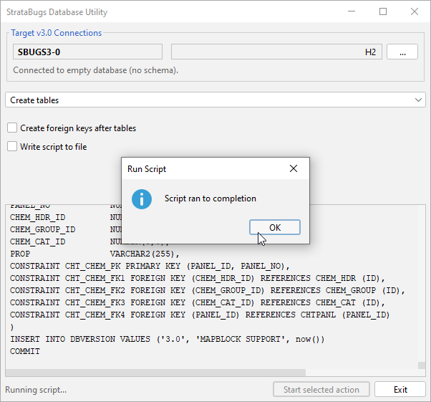Click the 'Script ran to completion' message
The width and height of the screenshot is (431, 402).
click(x=210, y=198)
